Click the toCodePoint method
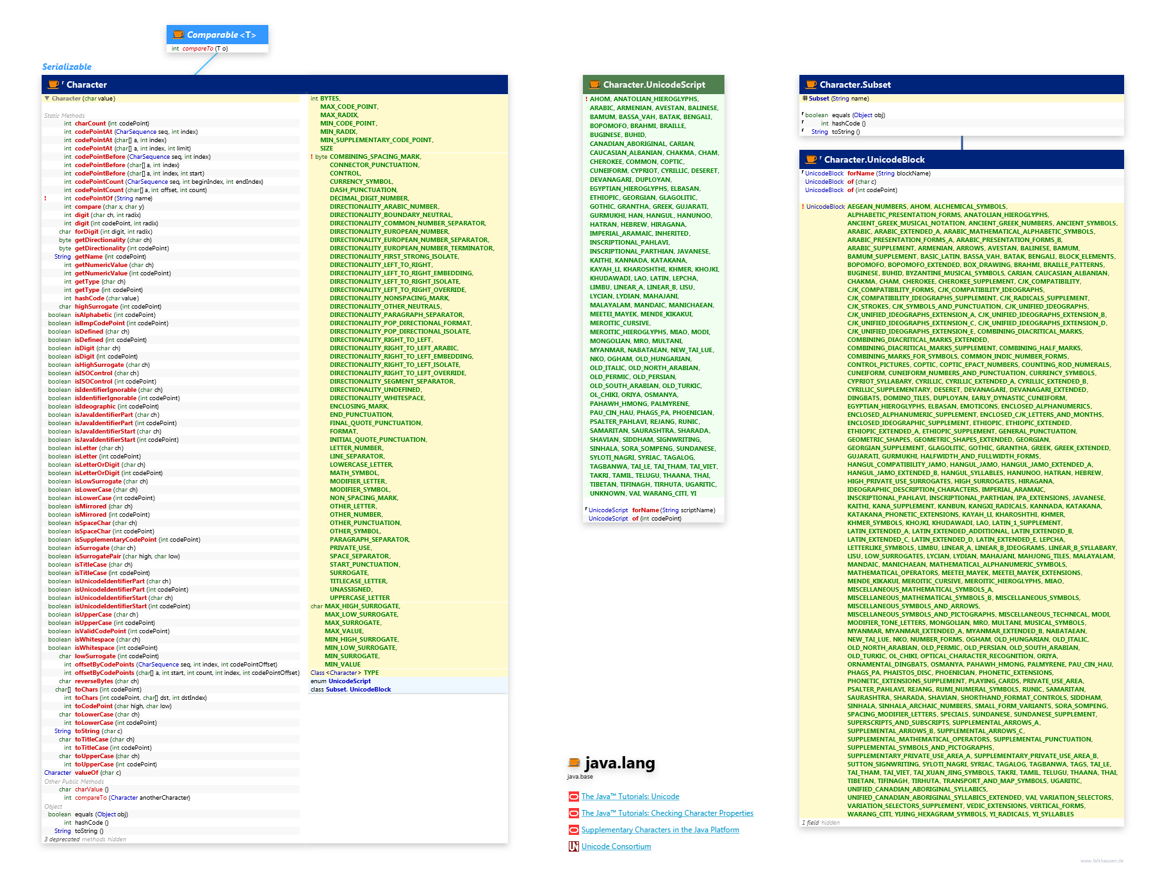The height and width of the screenshot is (890, 1160). [x=124, y=706]
